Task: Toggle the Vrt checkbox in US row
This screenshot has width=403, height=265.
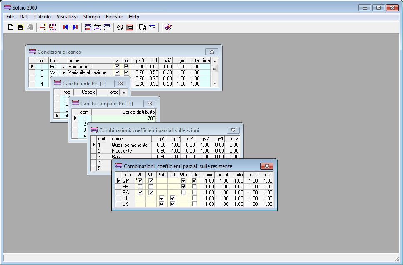Action: tap(173, 204)
